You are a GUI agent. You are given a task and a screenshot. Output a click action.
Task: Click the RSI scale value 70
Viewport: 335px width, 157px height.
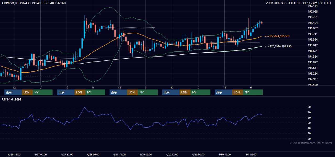pyautogui.click(x=309, y=112)
